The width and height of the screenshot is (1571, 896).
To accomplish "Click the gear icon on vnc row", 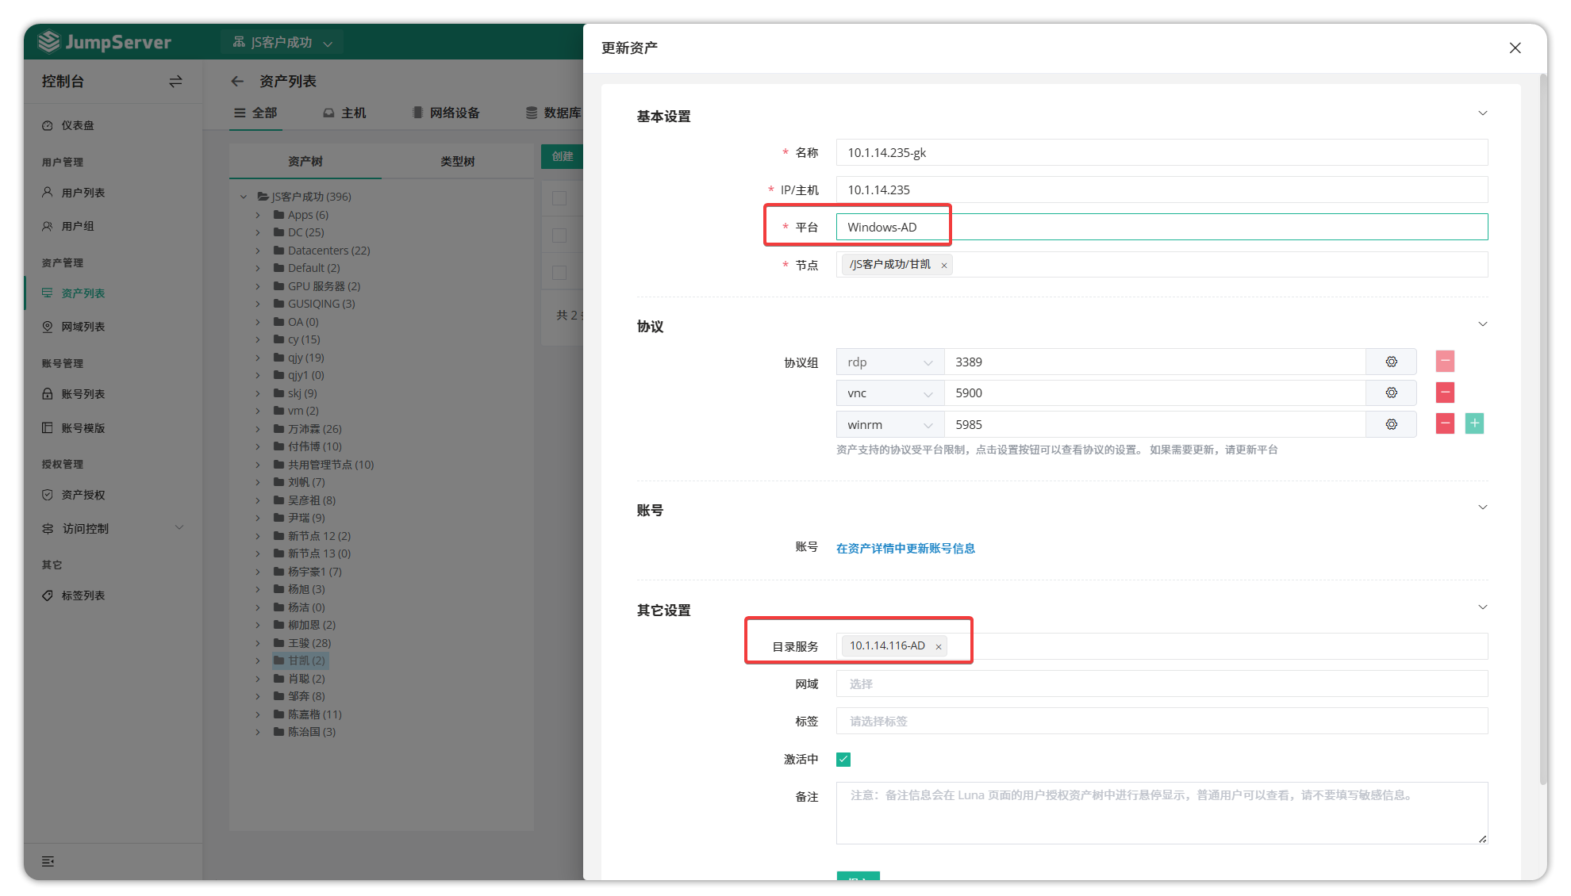I will [1391, 392].
